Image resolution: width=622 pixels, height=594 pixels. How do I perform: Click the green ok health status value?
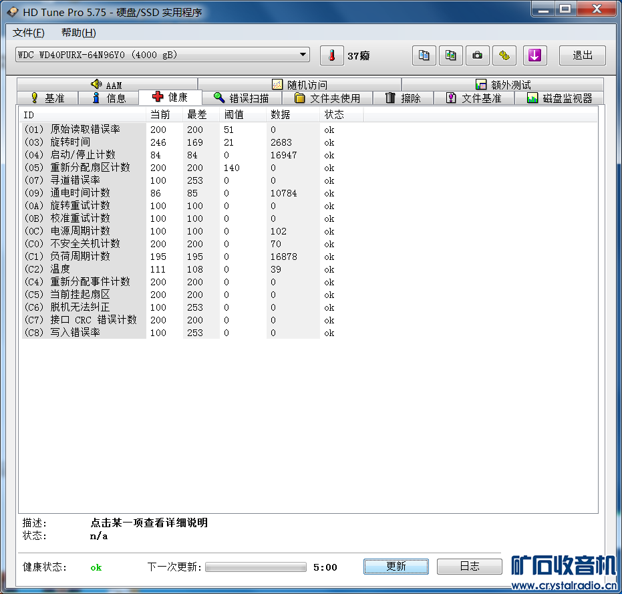pos(96,567)
